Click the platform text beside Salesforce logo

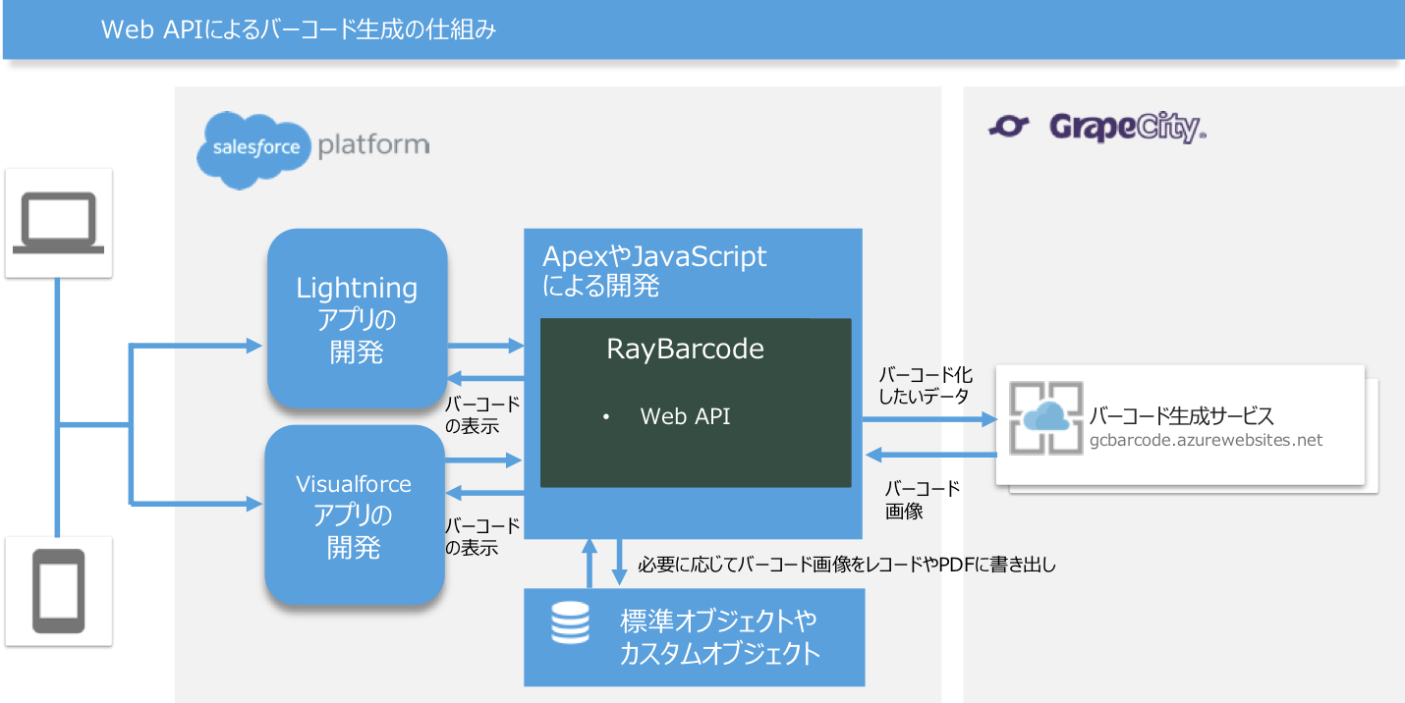[373, 146]
